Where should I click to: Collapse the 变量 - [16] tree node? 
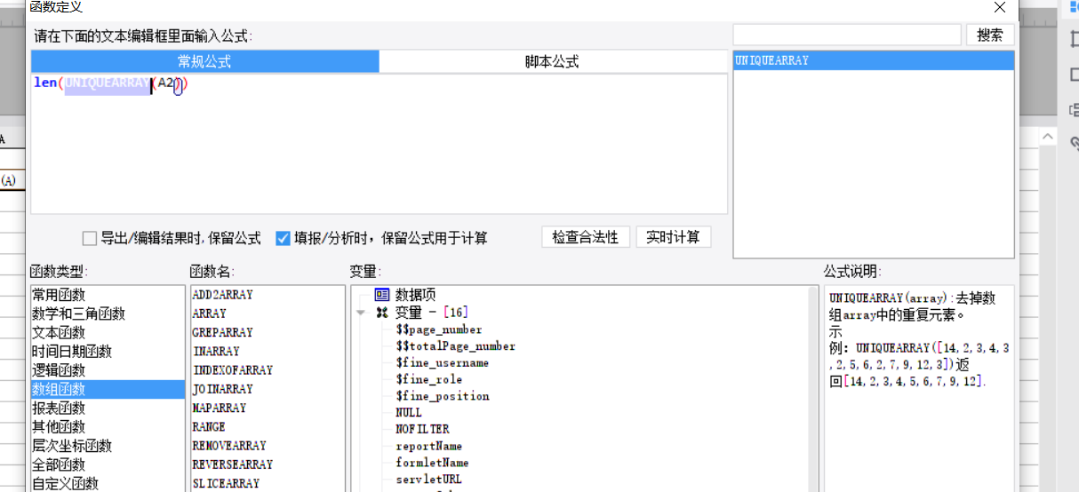tap(361, 313)
